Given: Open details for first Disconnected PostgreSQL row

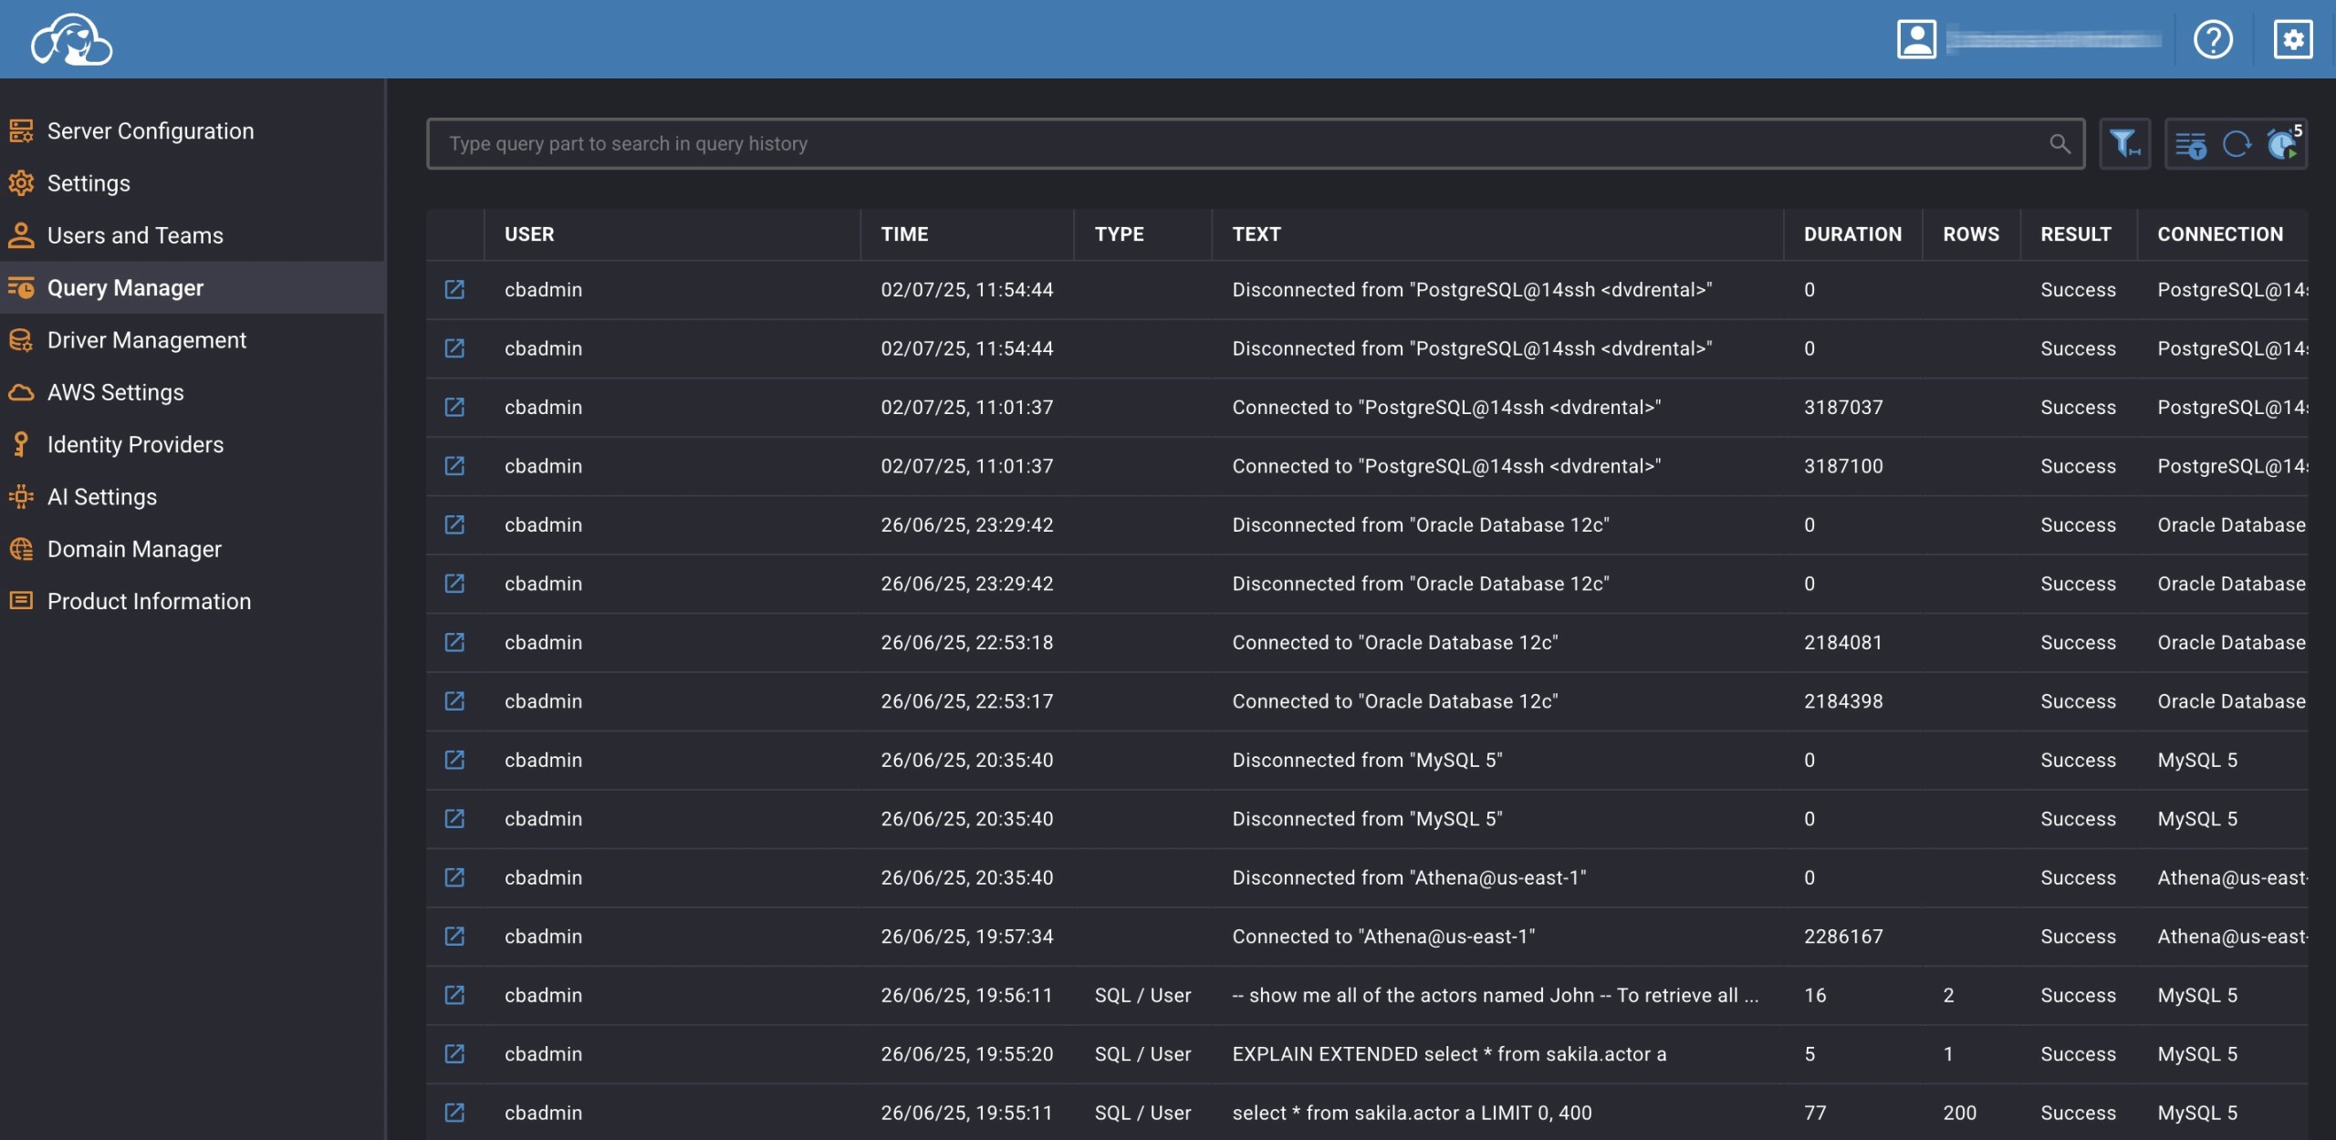Looking at the screenshot, I should coord(454,290).
